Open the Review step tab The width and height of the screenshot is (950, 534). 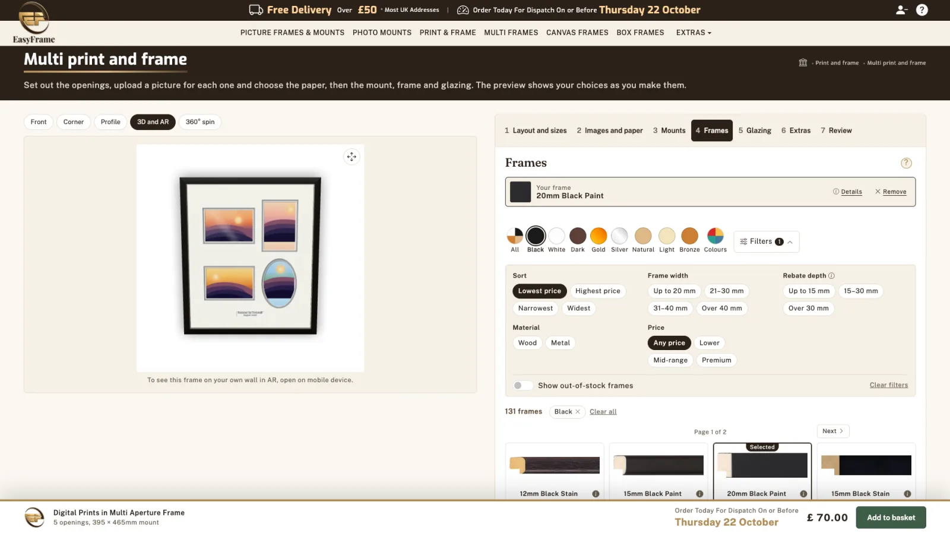point(836,131)
